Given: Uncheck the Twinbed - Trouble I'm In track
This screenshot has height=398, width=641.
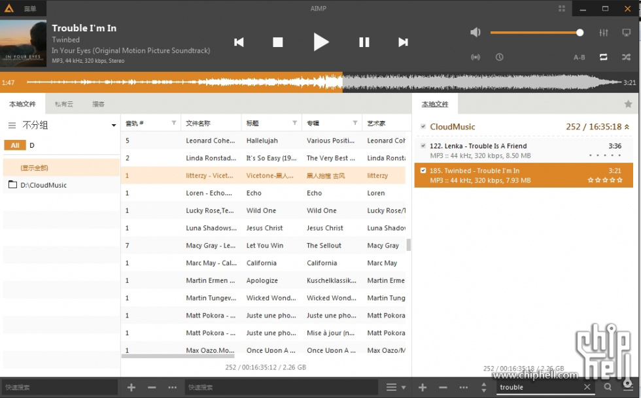Looking at the screenshot, I should coord(423,171).
